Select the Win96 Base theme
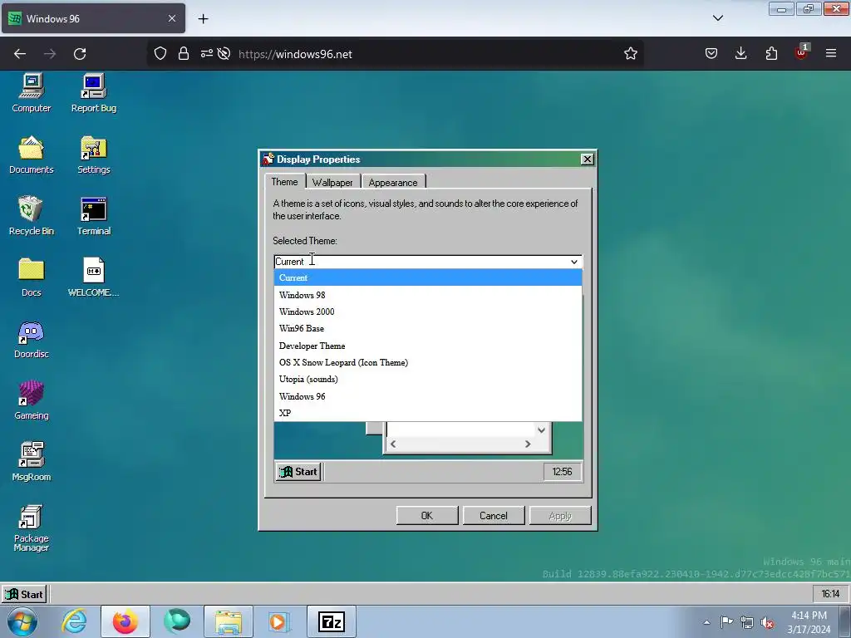 click(x=428, y=328)
